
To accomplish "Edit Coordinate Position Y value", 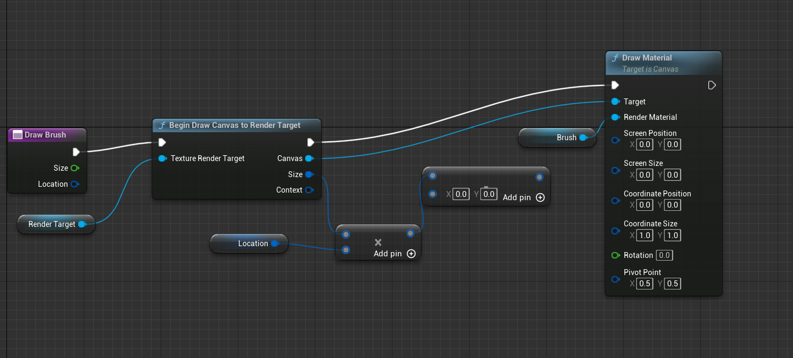I will 673,205.
